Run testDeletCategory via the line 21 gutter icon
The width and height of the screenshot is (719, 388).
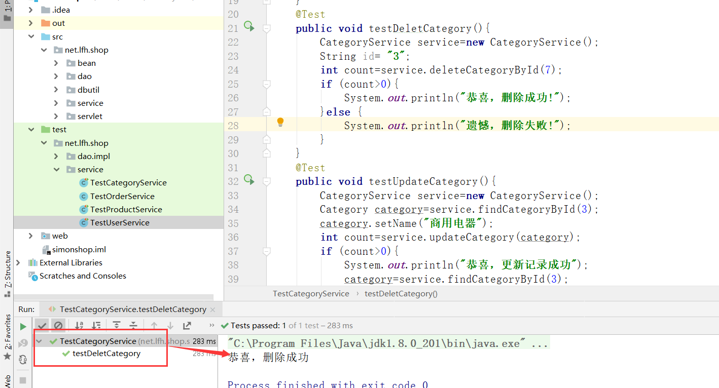pyautogui.click(x=249, y=26)
